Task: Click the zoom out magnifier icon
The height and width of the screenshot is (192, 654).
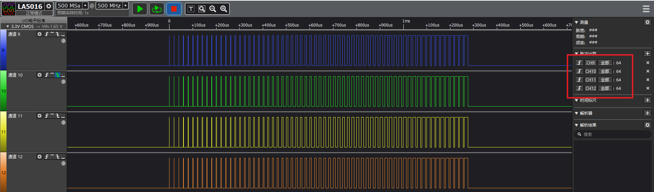Action: 213,9
